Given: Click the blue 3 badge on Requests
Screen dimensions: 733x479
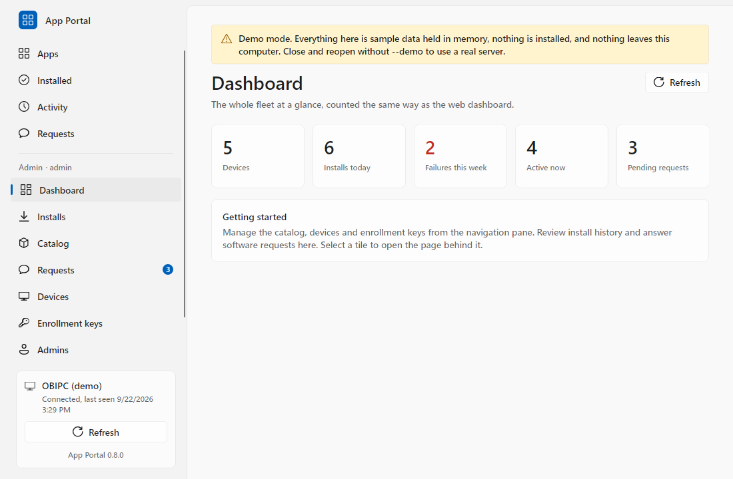Looking at the screenshot, I should tap(168, 269).
